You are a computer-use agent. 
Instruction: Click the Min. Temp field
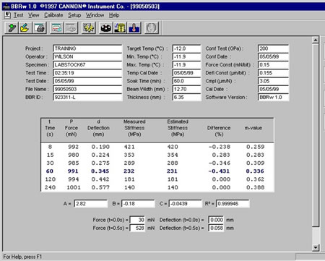click(x=186, y=56)
